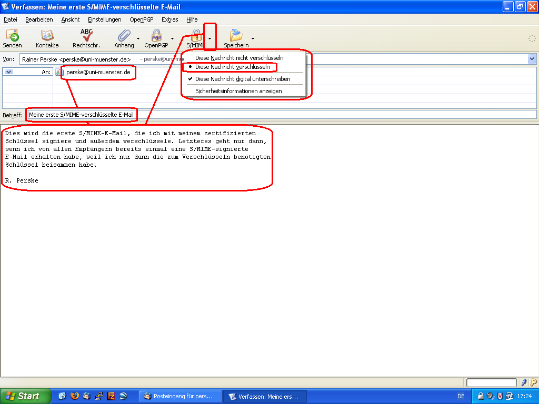
Task: Click the Windows Start button
Action: click(x=26, y=396)
